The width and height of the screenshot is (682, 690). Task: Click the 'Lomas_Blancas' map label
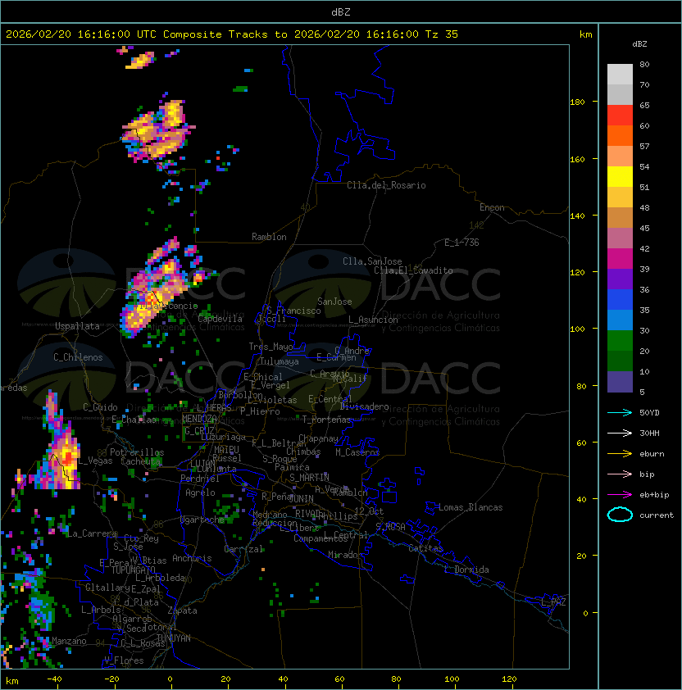471,507
